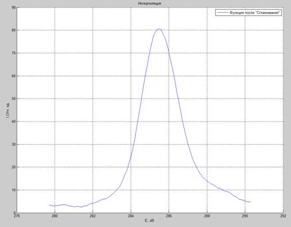Screen dimensions: 291x227
Task: Click the y-axis label 'I,Отн. ед.'
Action: click(x=8, y=110)
